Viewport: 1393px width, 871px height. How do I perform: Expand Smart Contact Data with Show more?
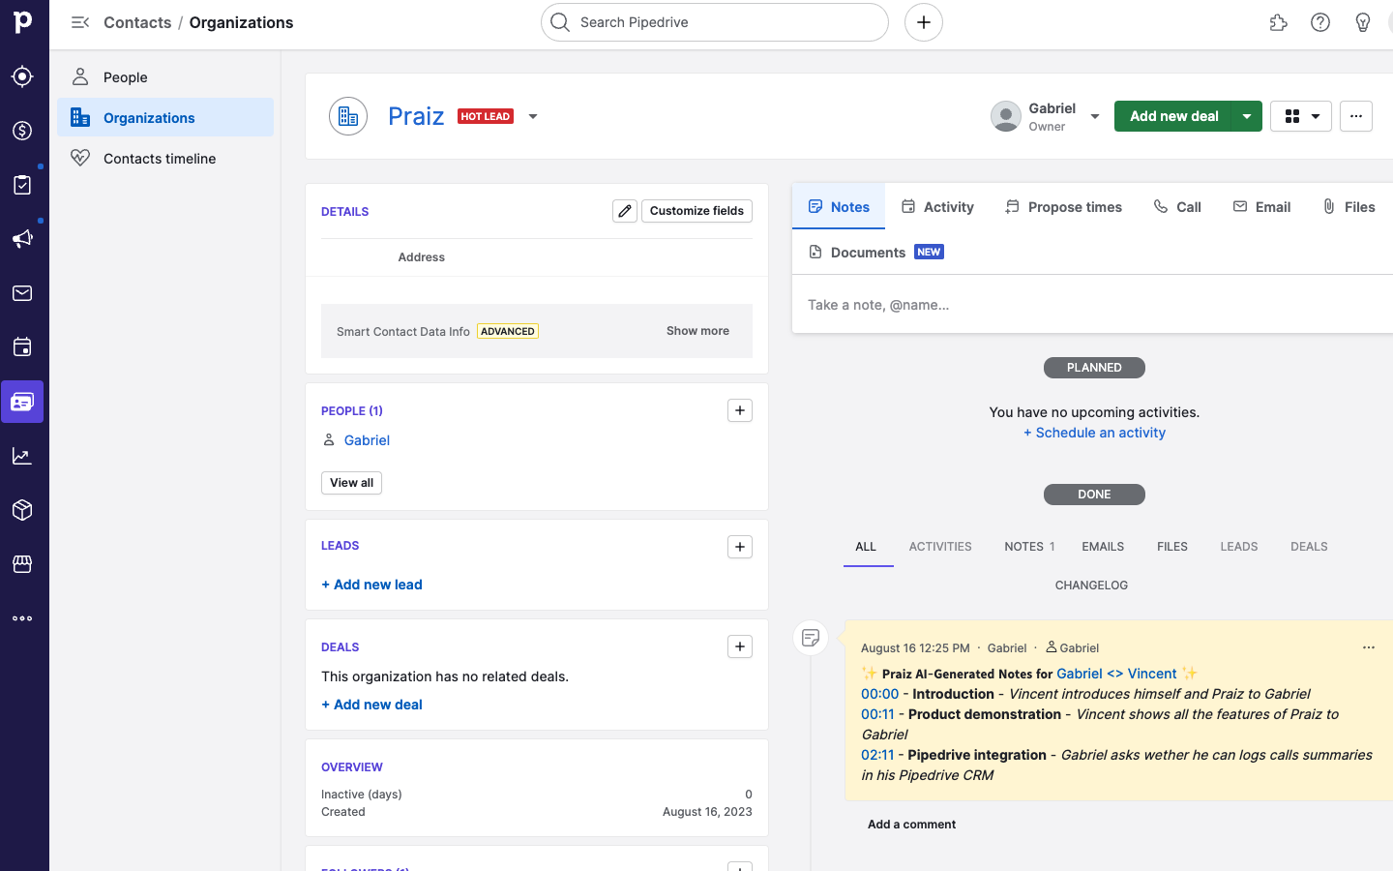[x=697, y=331]
